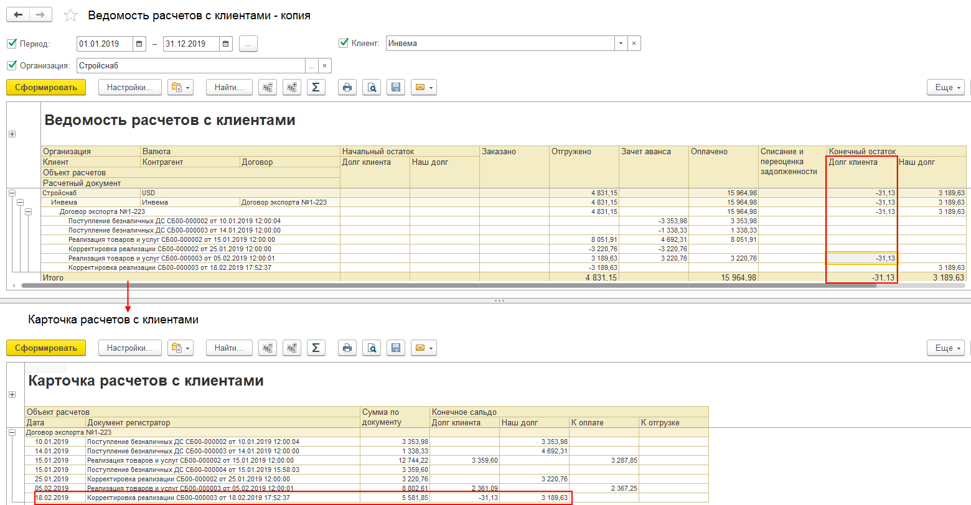Screen dimensions: 971x505
Task: Open Настройки... in the Ведомость toolbar
Action: point(130,88)
